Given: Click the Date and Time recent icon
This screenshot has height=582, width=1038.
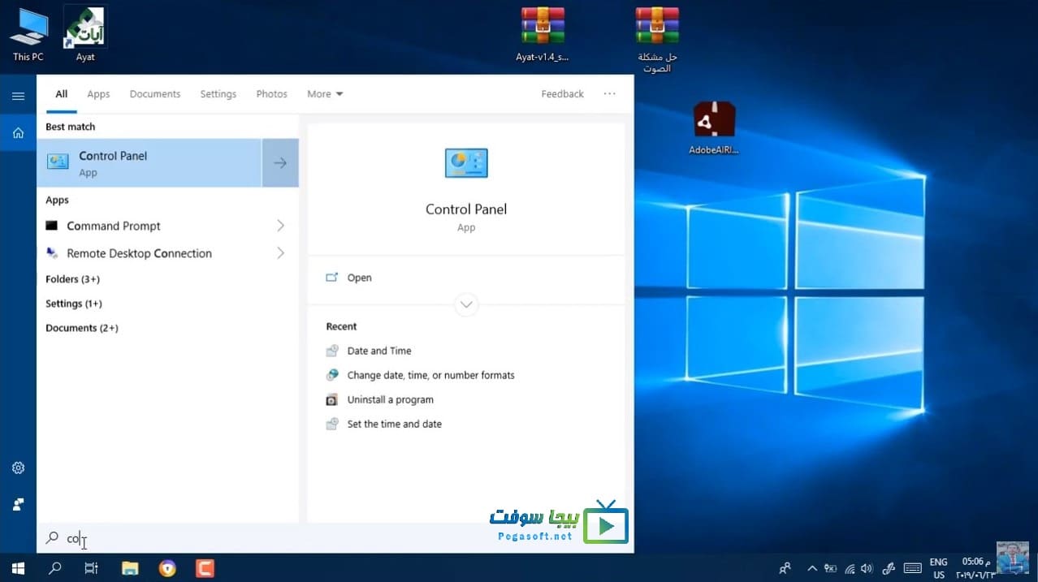Looking at the screenshot, I should (x=331, y=351).
